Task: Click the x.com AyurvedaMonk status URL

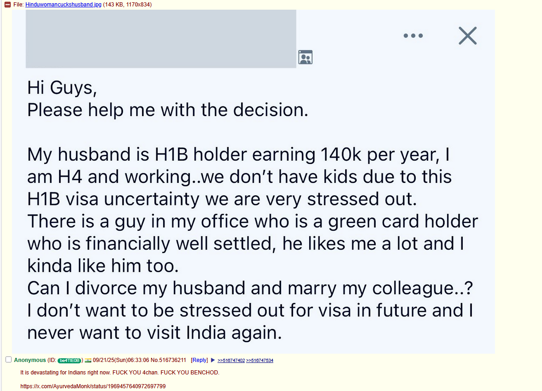Action: pyautogui.click(x=93, y=386)
